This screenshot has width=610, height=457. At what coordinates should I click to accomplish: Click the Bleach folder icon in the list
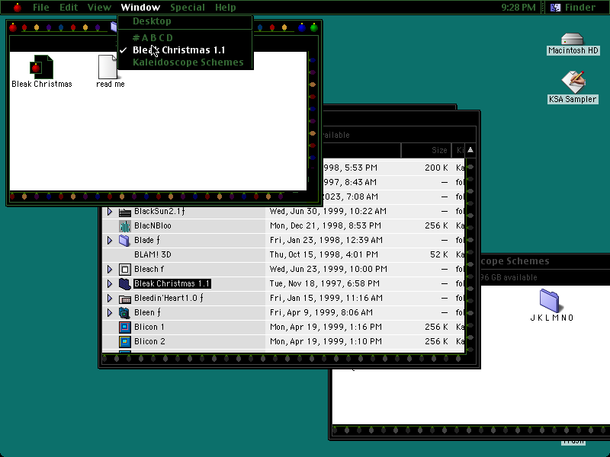coord(125,270)
